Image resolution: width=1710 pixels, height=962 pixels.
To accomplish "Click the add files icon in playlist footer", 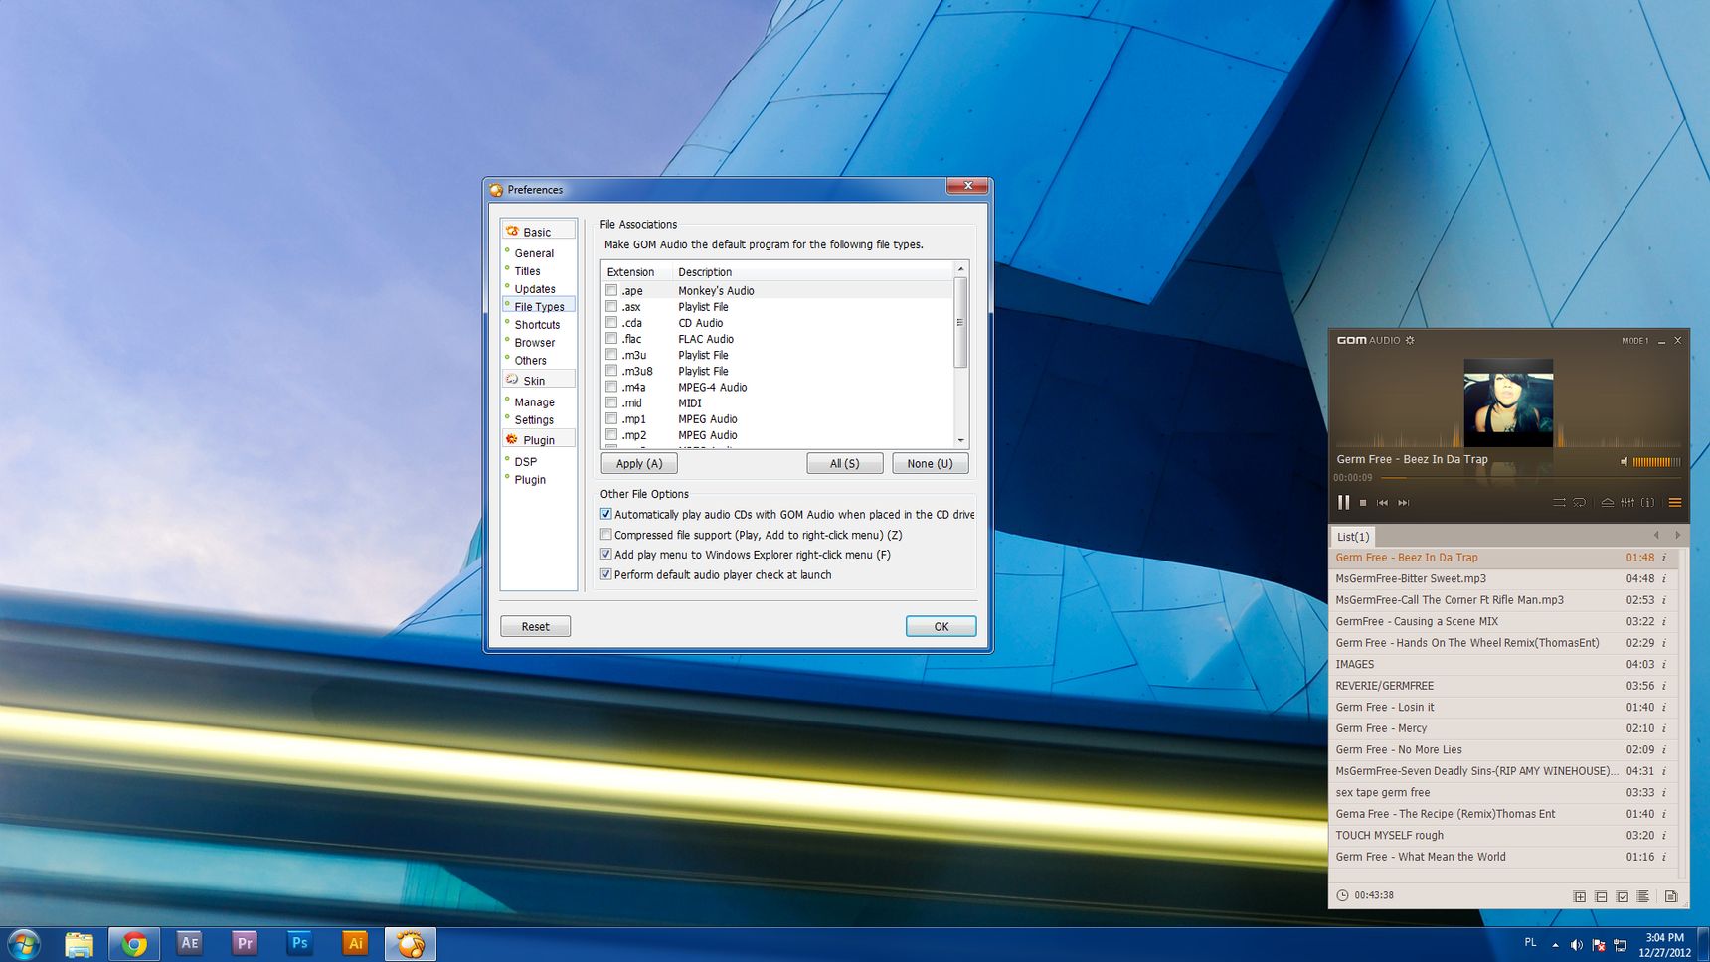I will (x=1580, y=896).
